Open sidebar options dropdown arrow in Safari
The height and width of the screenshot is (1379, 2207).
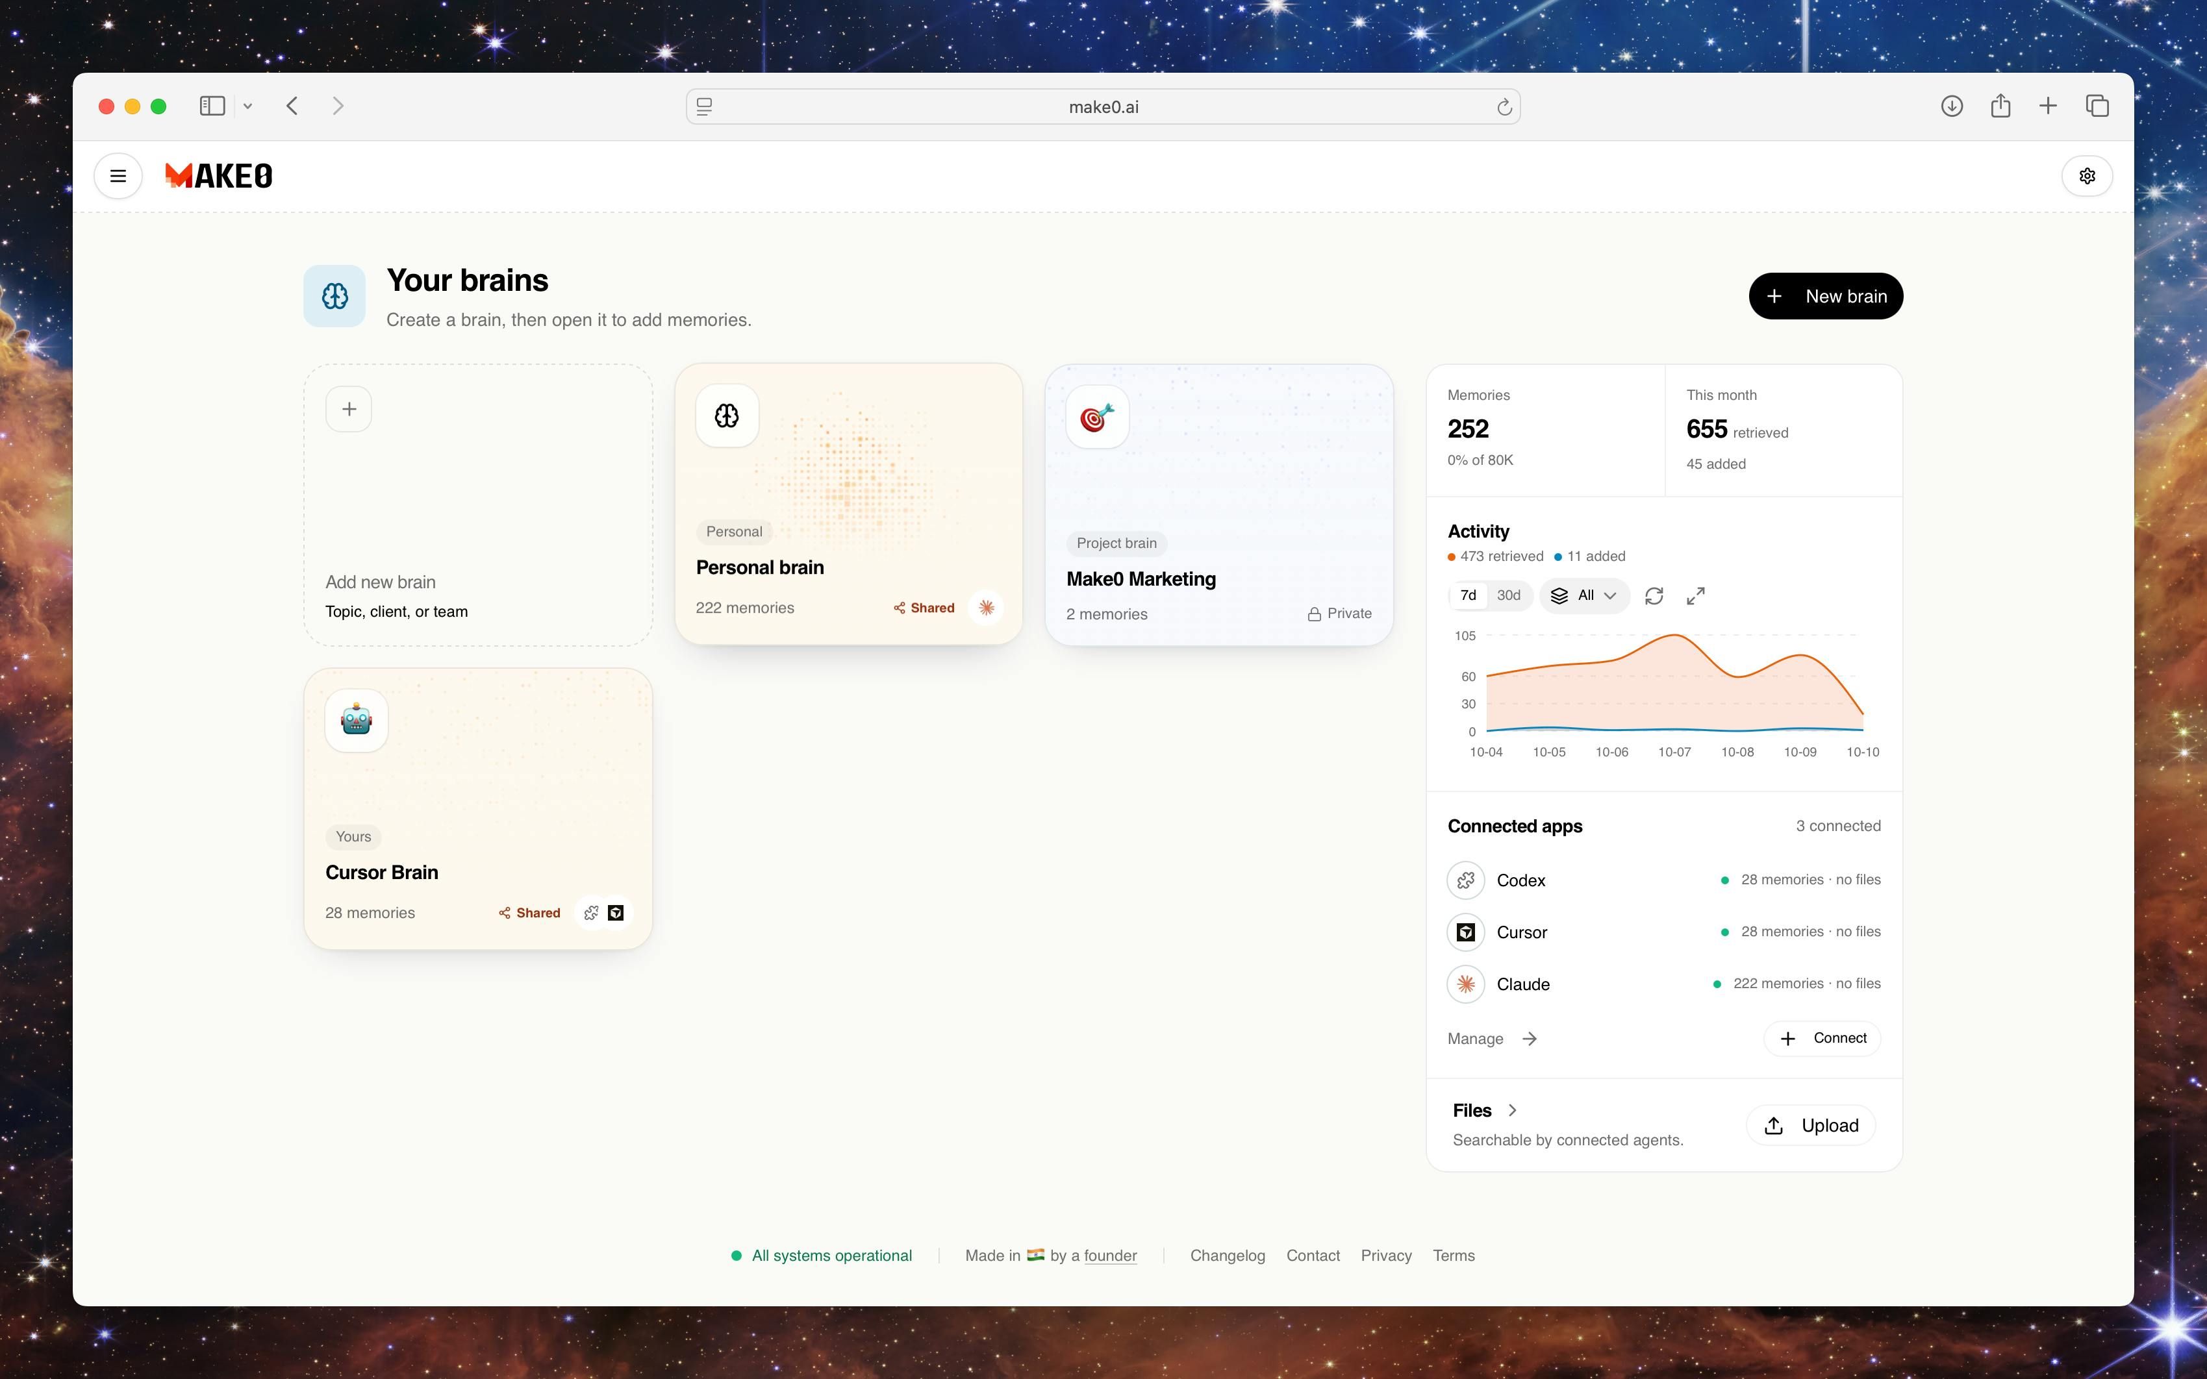point(247,106)
